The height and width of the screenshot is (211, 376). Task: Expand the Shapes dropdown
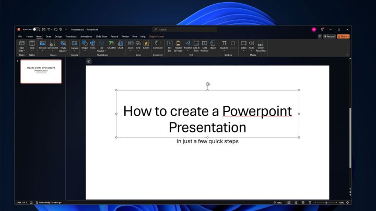click(x=85, y=51)
